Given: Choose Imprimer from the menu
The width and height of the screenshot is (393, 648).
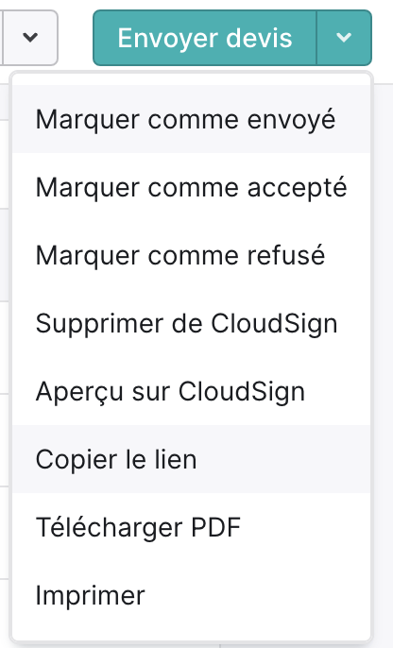Looking at the screenshot, I should pos(192,595).
